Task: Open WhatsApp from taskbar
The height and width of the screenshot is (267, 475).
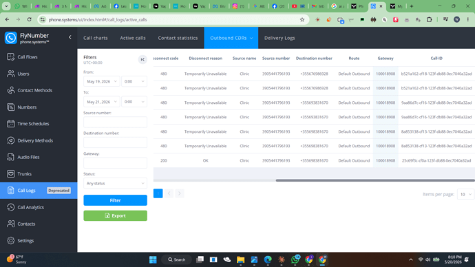Action: (x=295, y=259)
